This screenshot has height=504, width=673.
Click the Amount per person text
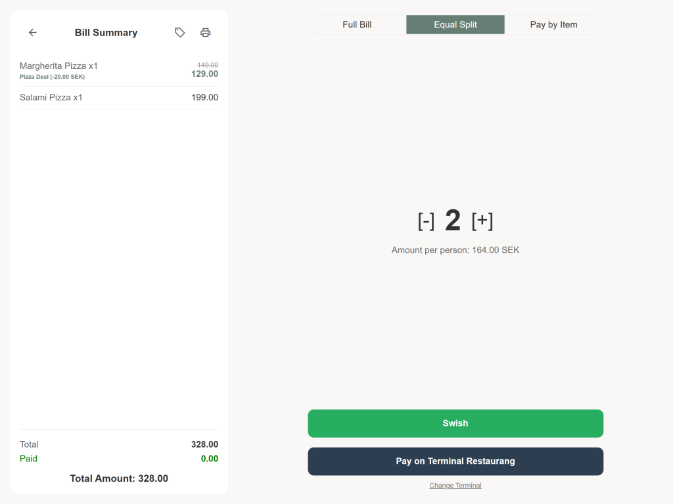(x=455, y=250)
